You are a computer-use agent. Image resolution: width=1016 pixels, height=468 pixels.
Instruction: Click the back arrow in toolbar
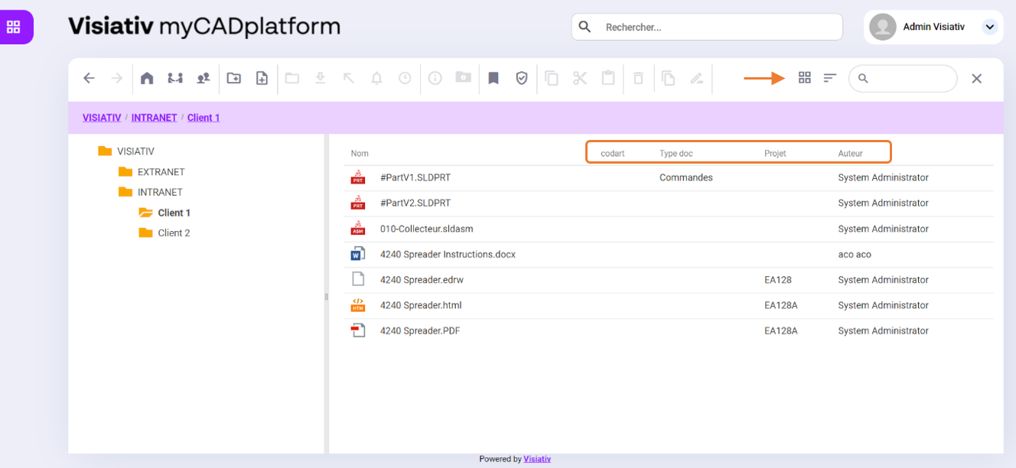[x=89, y=78]
